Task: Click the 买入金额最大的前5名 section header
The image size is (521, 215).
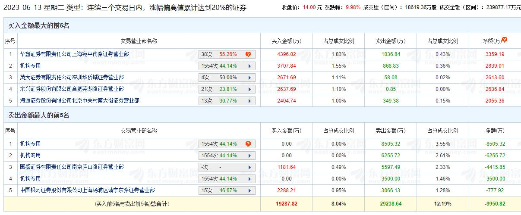Action: 39,26
